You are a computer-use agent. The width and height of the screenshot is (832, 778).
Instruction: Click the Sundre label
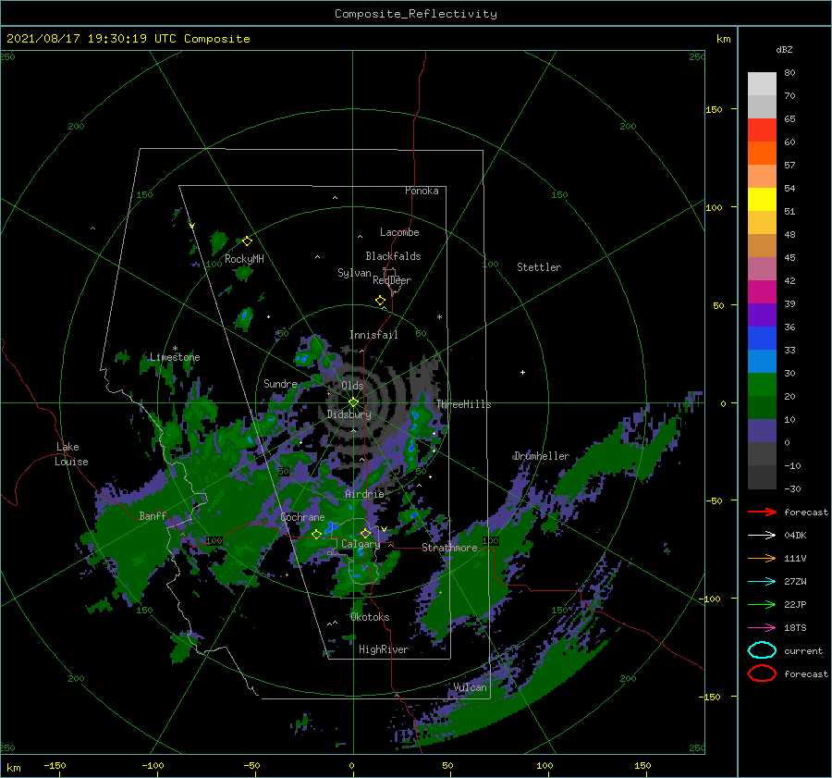point(280,383)
